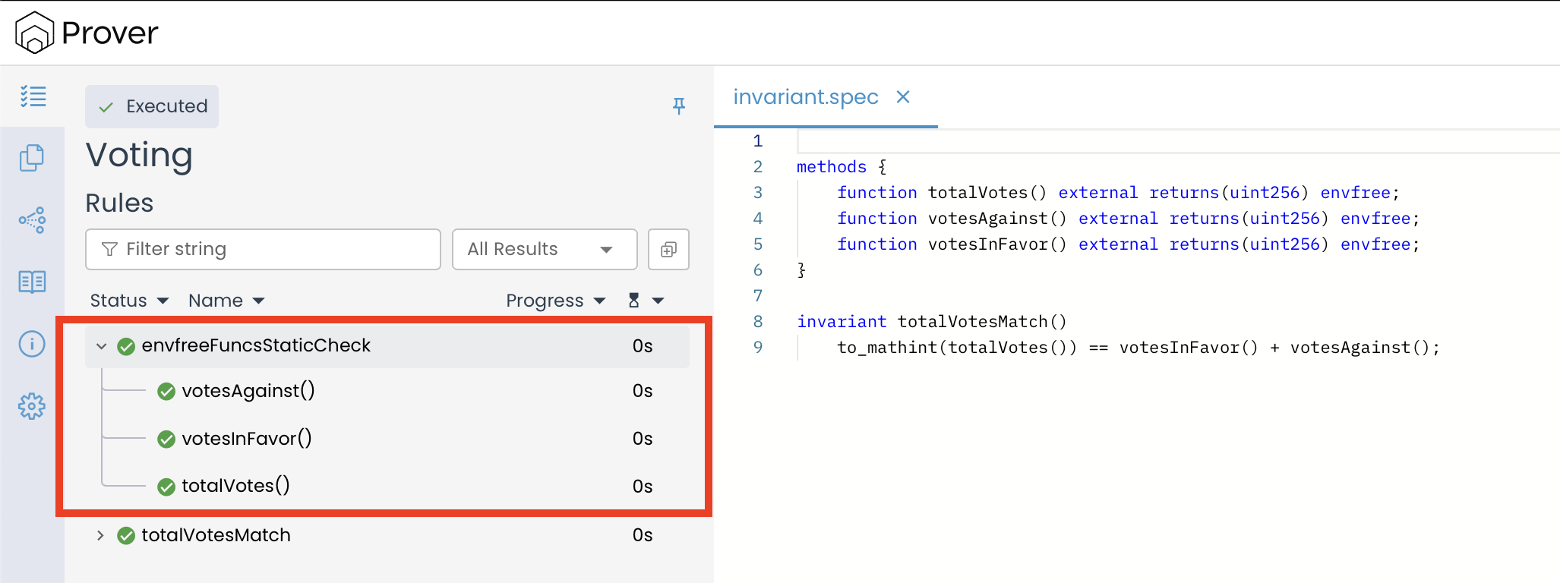Sort rules by Progress column

(x=554, y=301)
